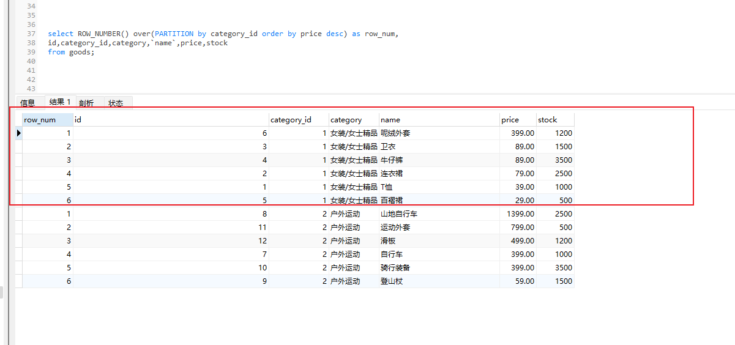Screen dimensions: 735x345
Task: Click line number 34 in editor gutter
Action: 31,6
